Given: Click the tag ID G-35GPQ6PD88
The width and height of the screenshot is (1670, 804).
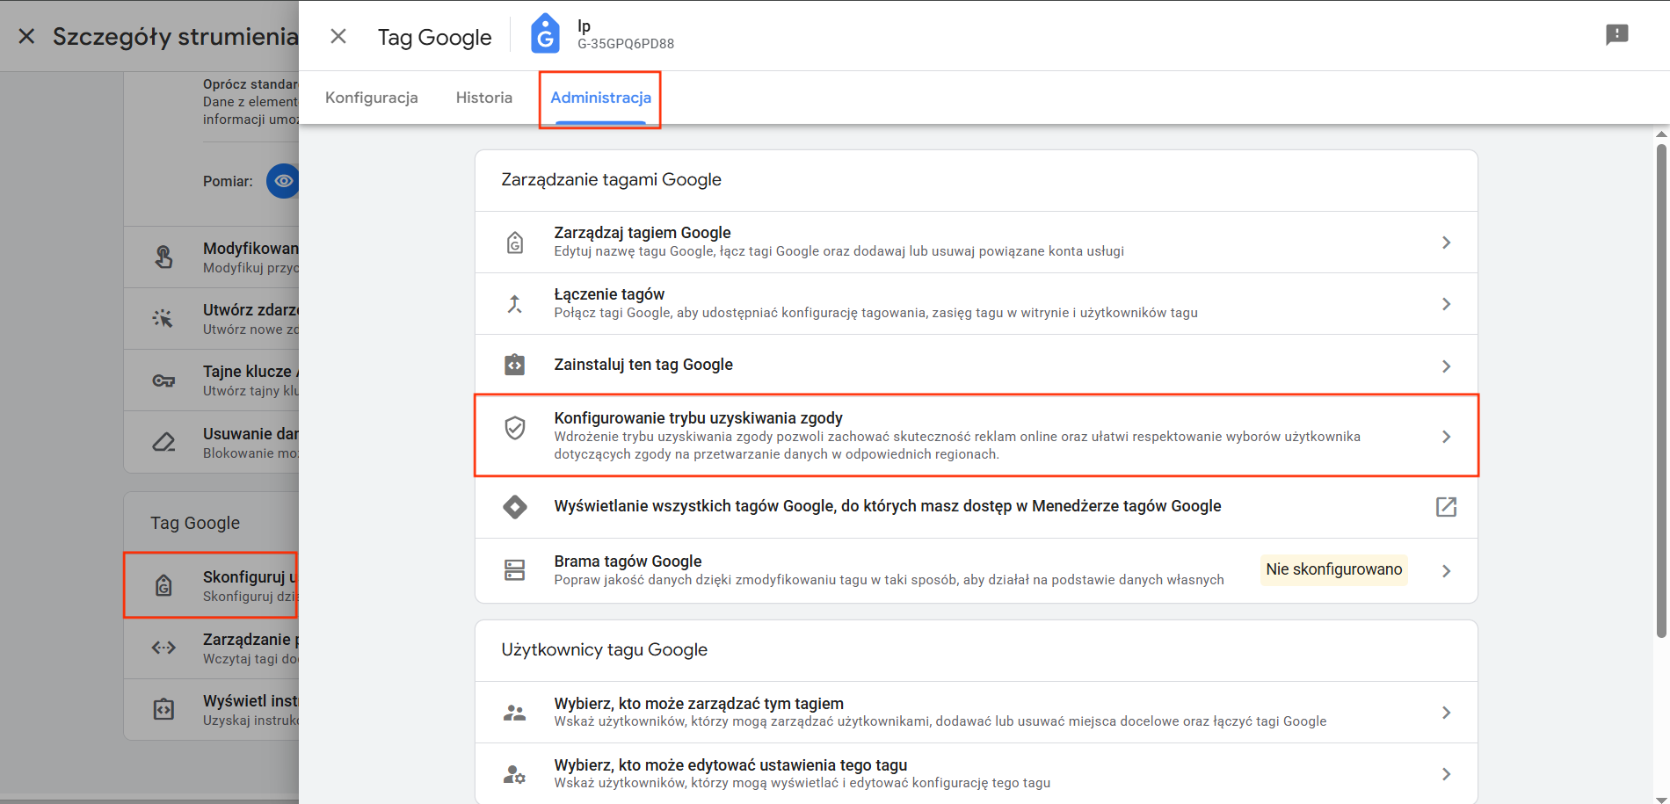Looking at the screenshot, I should (x=626, y=44).
